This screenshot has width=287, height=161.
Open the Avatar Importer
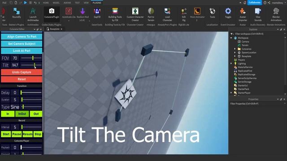click(x=243, y=15)
